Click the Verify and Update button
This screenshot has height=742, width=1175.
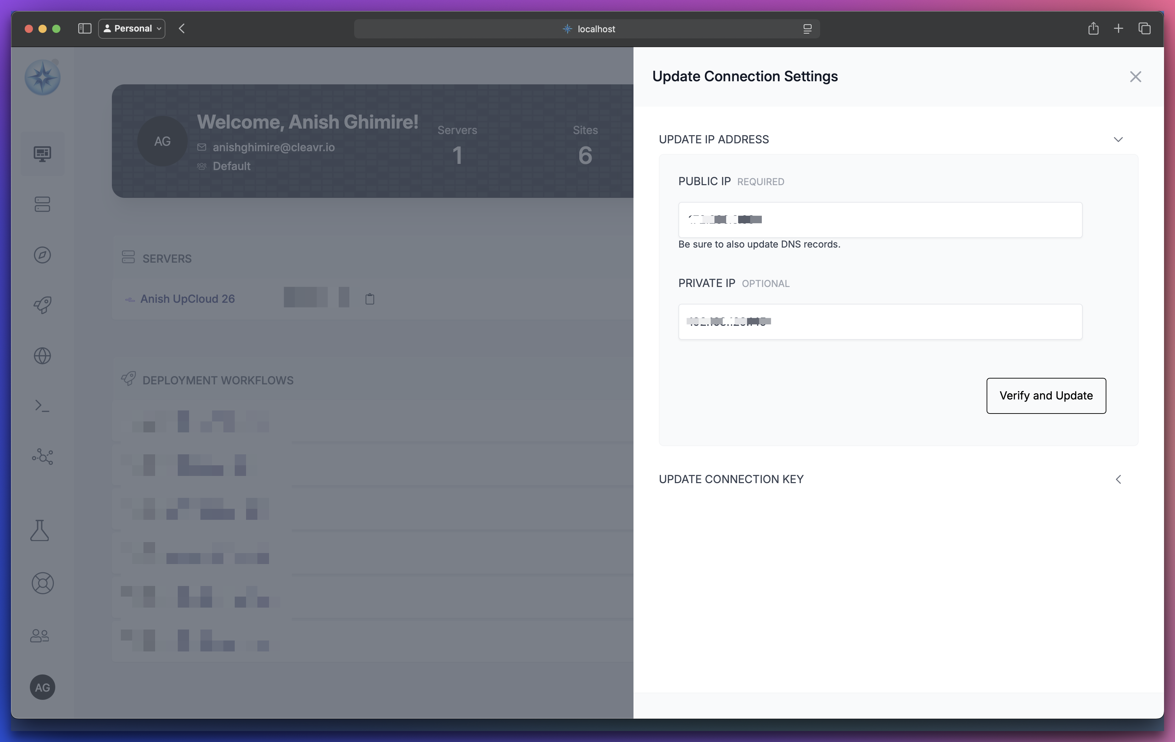[x=1046, y=396]
